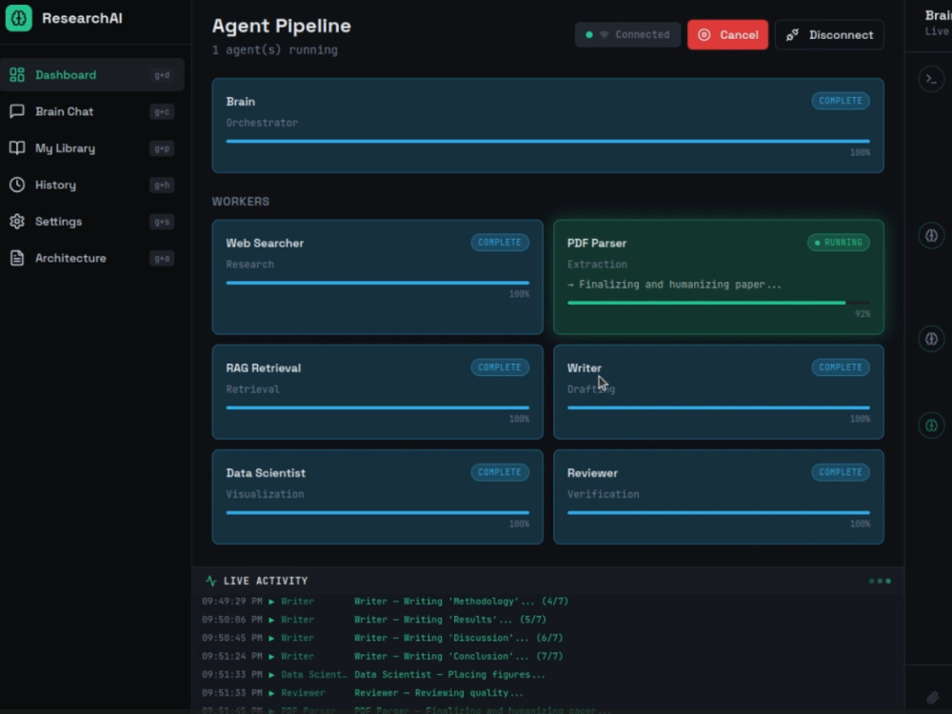Image resolution: width=952 pixels, height=714 pixels.
Task: Click the g+h shortcut badge
Action: (x=162, y=186)
